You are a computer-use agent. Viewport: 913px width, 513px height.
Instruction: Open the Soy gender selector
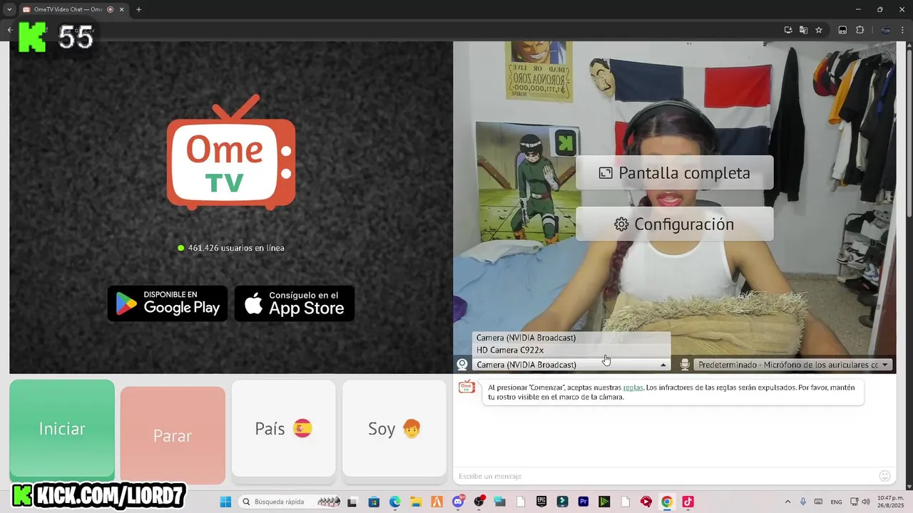pos(394,428)
